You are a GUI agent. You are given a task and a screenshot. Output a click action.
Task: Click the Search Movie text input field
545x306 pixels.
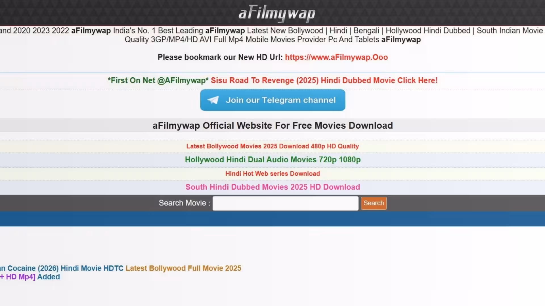[285, 203]
